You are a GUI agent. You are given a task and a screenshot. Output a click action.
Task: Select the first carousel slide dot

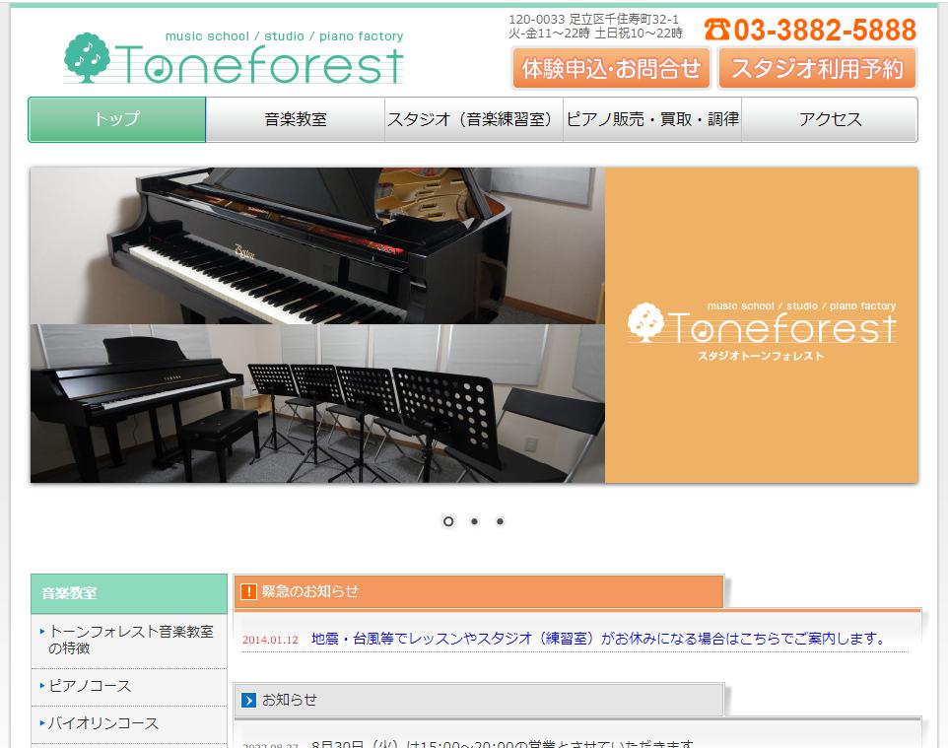pyautogui.click(x=448, y=521)
